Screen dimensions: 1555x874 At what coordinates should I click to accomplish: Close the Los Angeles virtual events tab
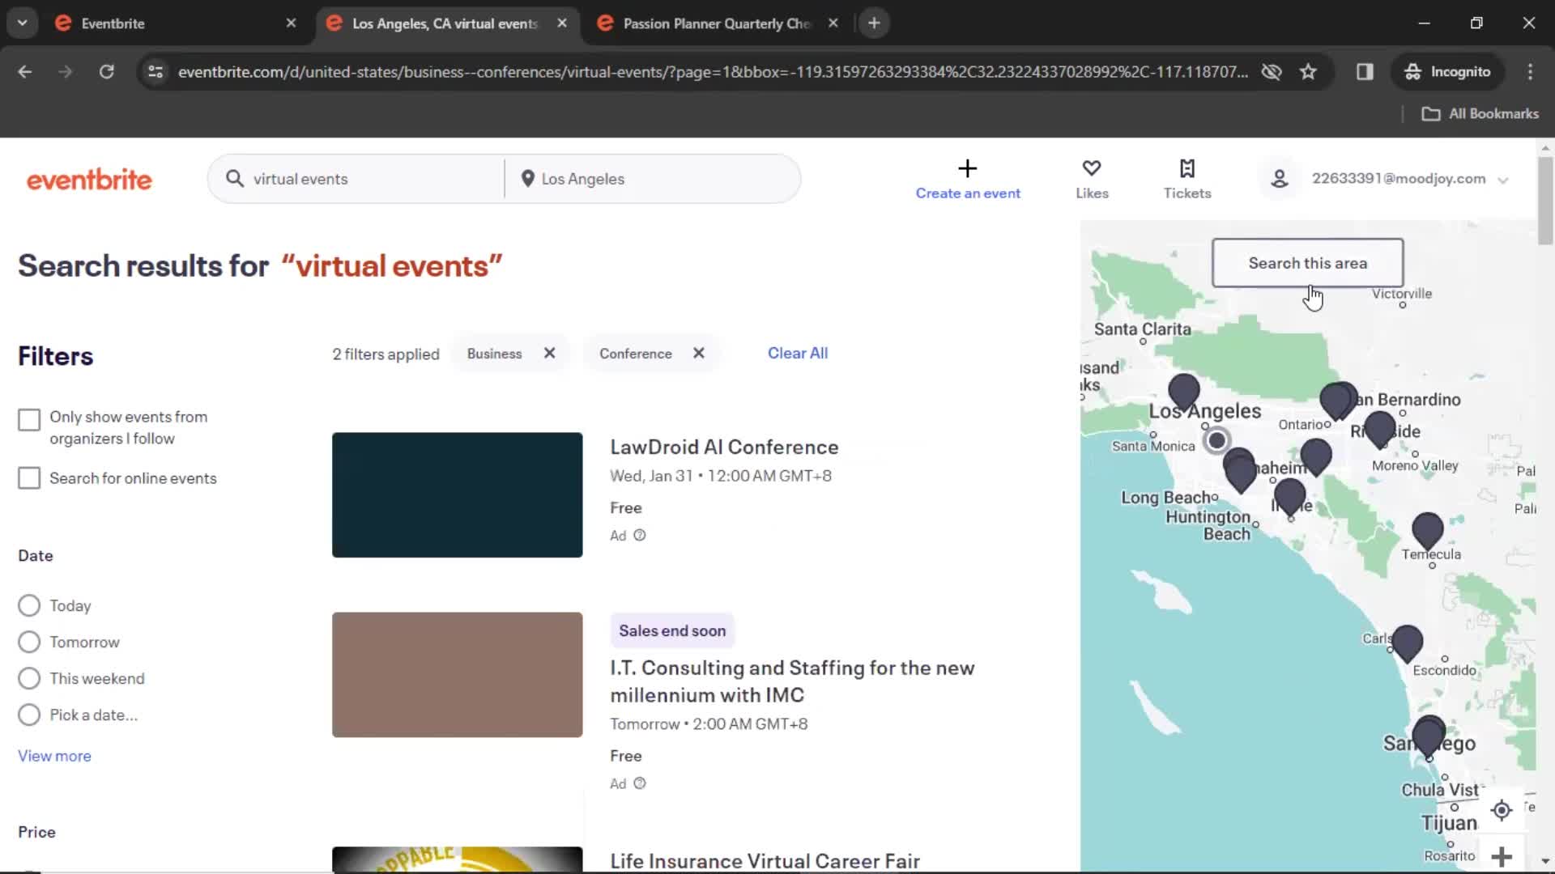point(562,23)
